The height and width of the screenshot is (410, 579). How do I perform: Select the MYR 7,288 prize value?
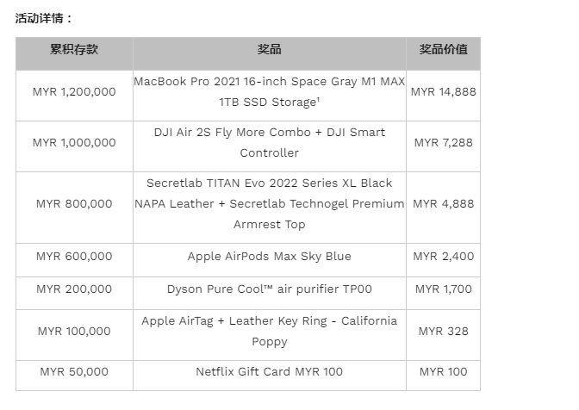[443, 143]
